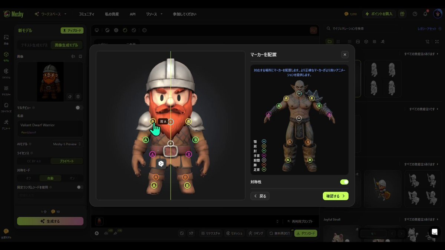Click the name field containing Valiant Dwarf Warrior

(50, 128)
